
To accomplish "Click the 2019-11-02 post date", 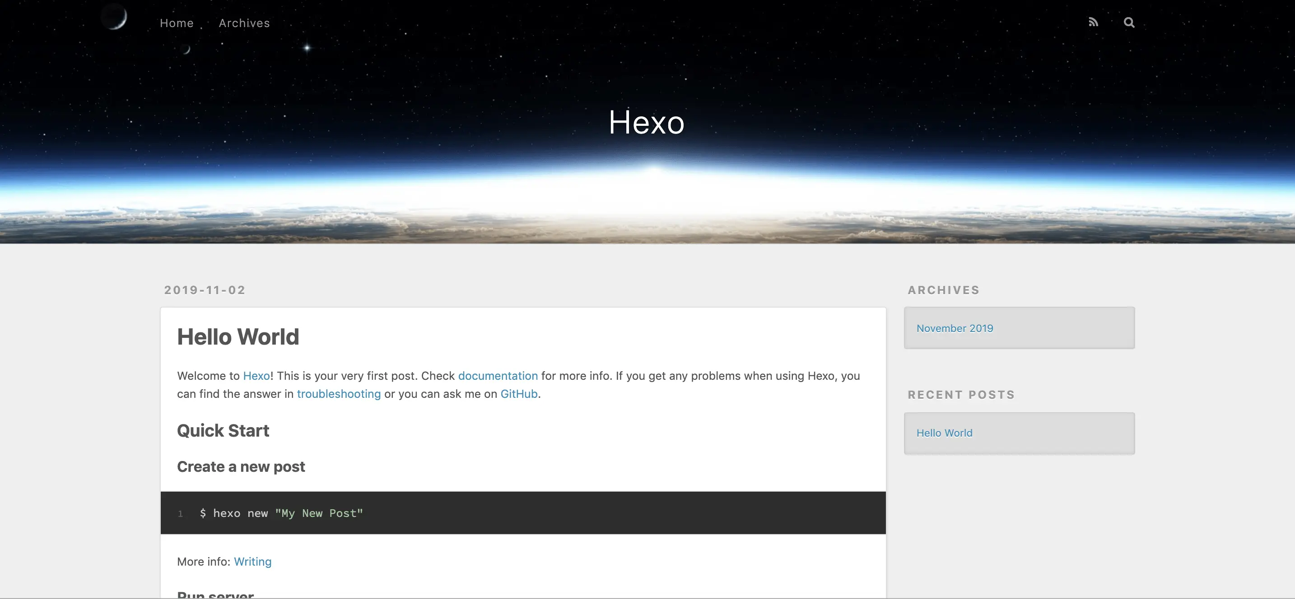I will [205, 290].
